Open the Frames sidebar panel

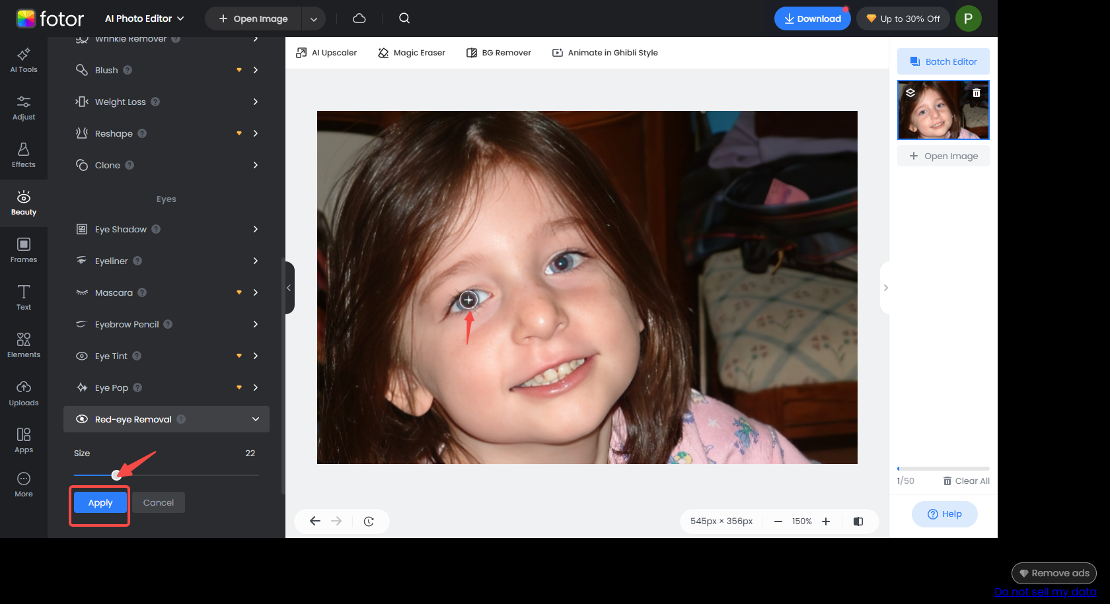(x=24, y=250)
